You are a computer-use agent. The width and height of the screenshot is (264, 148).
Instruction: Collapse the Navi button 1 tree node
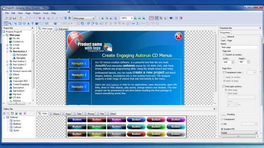(7, 51)
